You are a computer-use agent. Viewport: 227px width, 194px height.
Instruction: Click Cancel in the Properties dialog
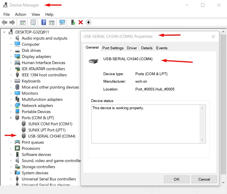[x=204, y=179]
